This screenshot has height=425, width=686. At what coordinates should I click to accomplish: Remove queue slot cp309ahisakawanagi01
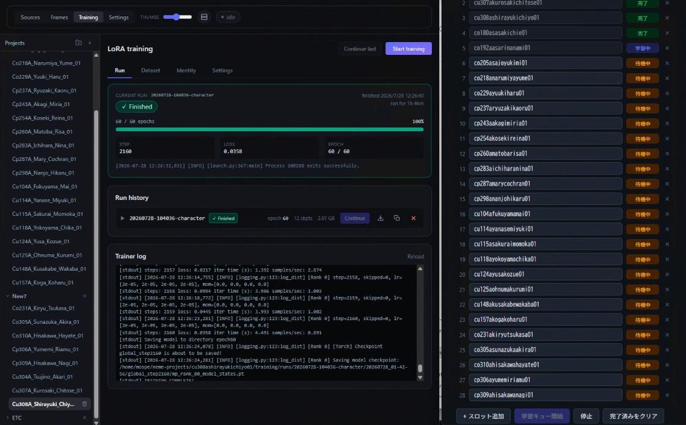[x=666, y=395]
